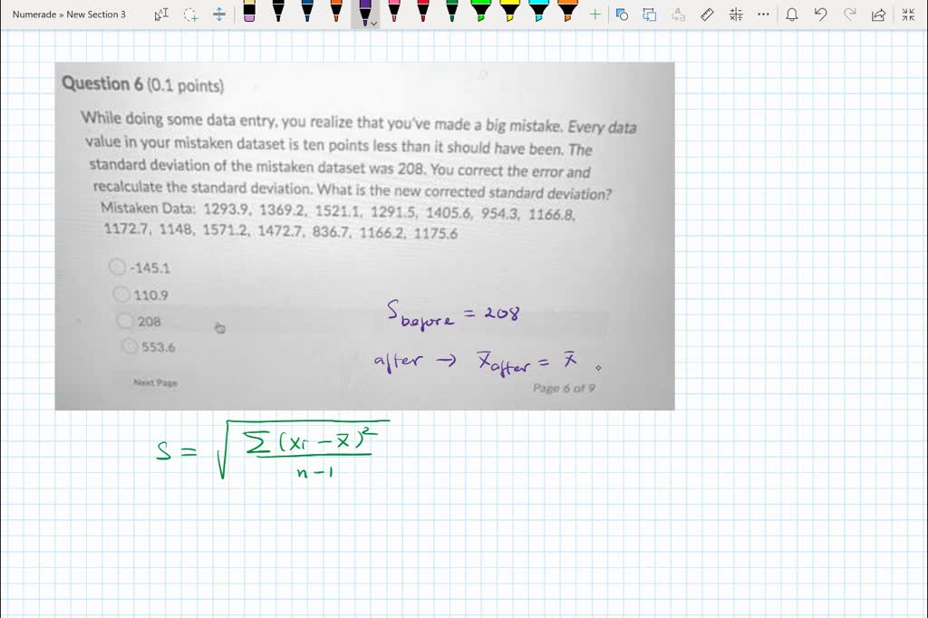The height and width of the screenshot is (618, 928).
Task: Select the green highlighter
Action: (x=480, y=11)
